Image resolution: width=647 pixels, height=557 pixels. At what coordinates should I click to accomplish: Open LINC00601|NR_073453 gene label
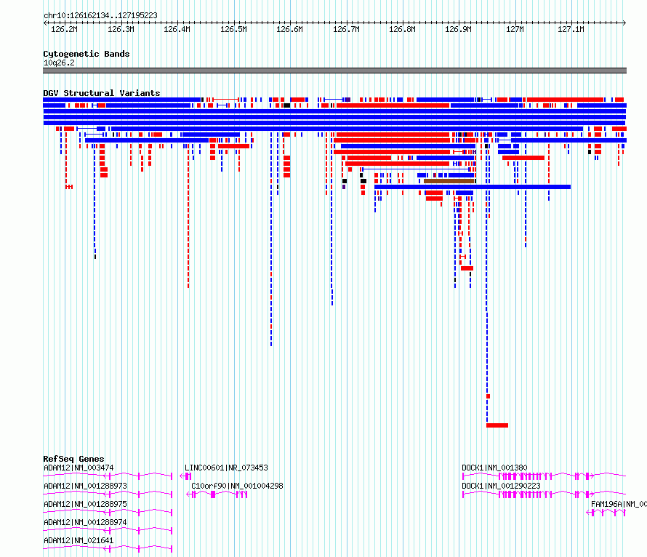226,468
